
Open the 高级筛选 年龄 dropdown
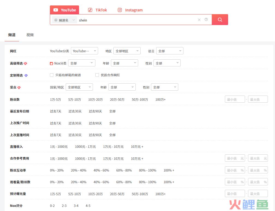coord(125,63)
